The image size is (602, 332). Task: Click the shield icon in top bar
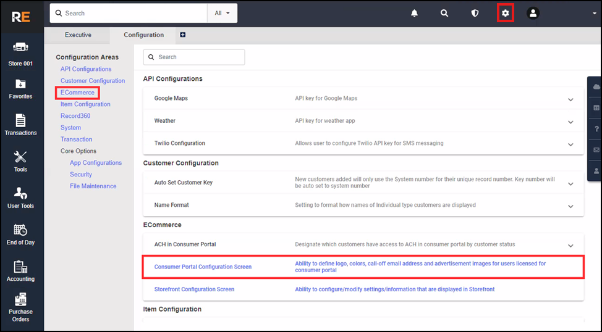pyautogui.click(x=475, y=13)
